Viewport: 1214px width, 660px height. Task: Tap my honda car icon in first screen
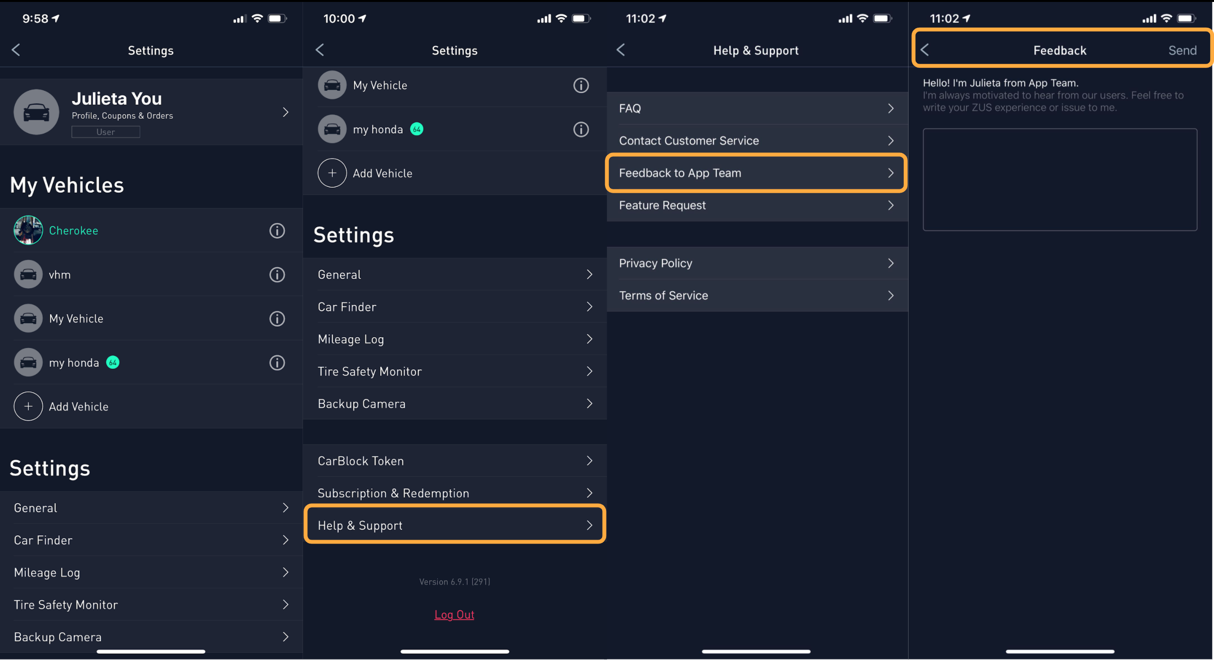[x=28, y=363]
